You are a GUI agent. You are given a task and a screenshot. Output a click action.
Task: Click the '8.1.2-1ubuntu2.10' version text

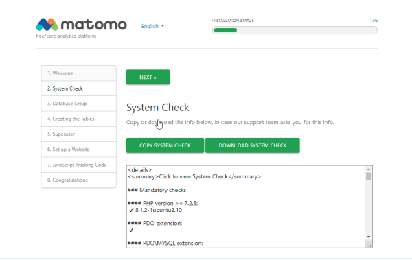pos(159,210)
